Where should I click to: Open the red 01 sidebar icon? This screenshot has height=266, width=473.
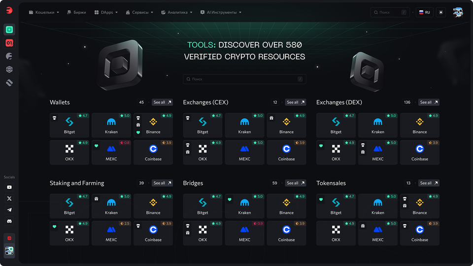[9, 43]
